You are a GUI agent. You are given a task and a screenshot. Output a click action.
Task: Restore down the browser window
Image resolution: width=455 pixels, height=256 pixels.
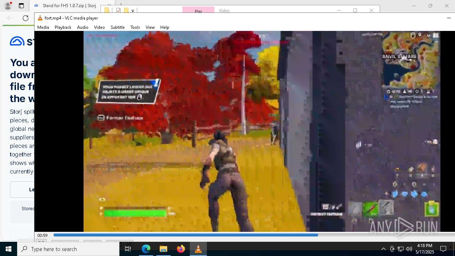click(430, 6)
